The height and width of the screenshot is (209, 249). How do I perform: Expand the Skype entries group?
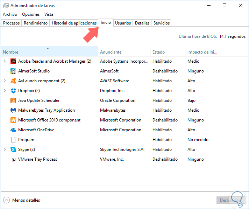(x=5, y=149)
